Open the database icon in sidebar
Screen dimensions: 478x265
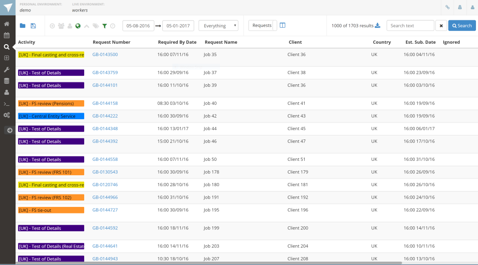click(x=6, y=81)
